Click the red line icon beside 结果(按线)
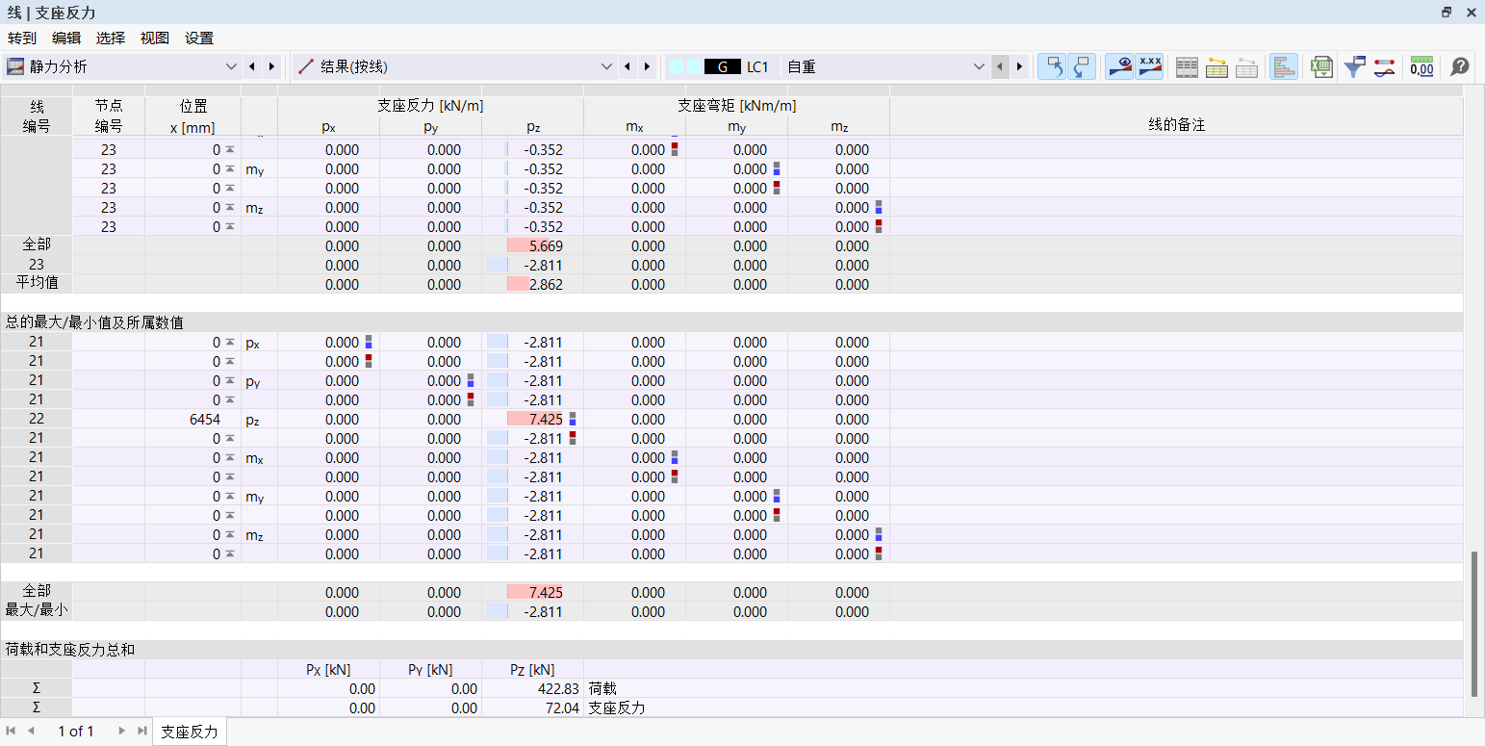The height and width of the screenshot is (746, 1485). [306, 66]
